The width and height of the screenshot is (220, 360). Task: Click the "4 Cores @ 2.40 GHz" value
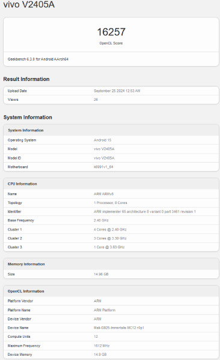click(110, 230)
